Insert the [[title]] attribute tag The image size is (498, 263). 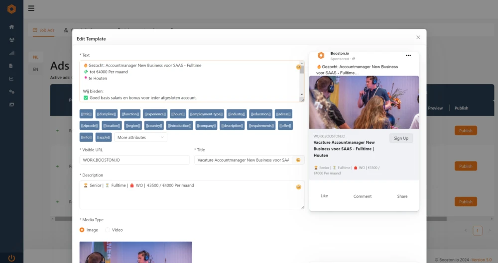(86, 114)
